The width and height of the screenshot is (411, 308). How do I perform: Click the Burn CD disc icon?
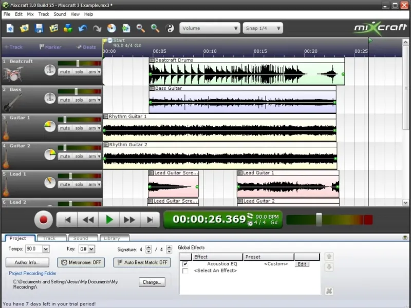[111, 28]
